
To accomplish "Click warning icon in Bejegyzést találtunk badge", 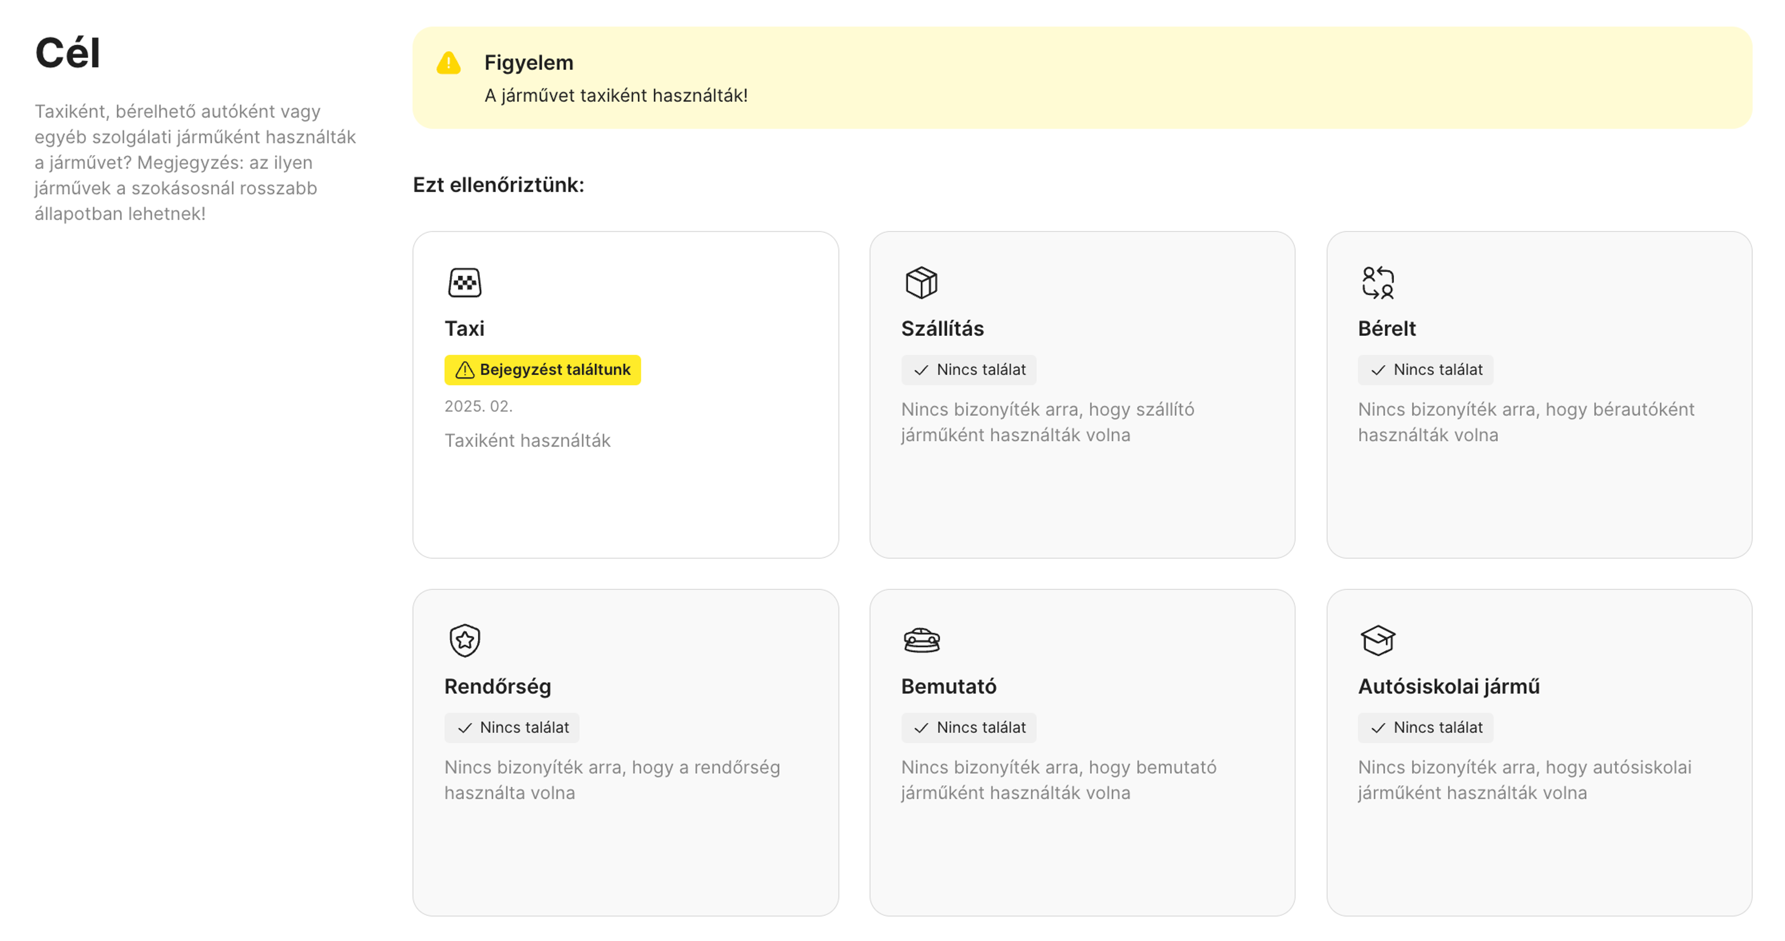I will [464, 370].
